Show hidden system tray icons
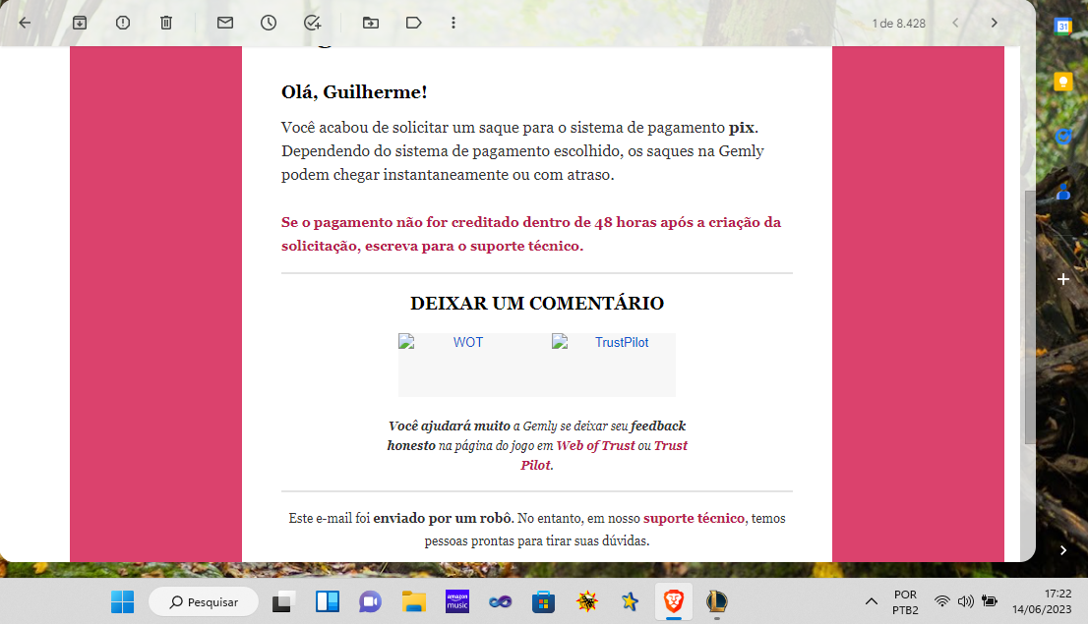Image resolution: width=1088 pixels, height=624 pixels. [x=872, y=601]
